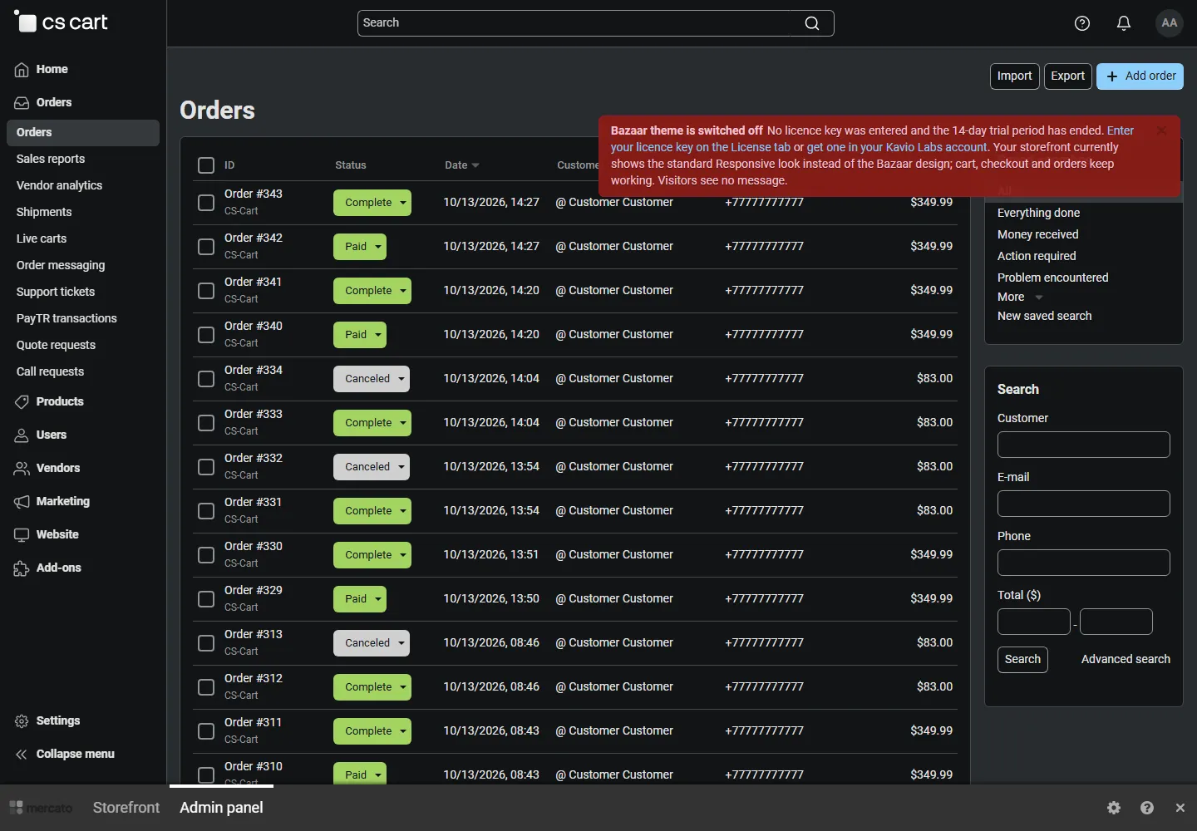
Task: Open Paid status dropdown for Order #342
Action: [x=360, y=247]
